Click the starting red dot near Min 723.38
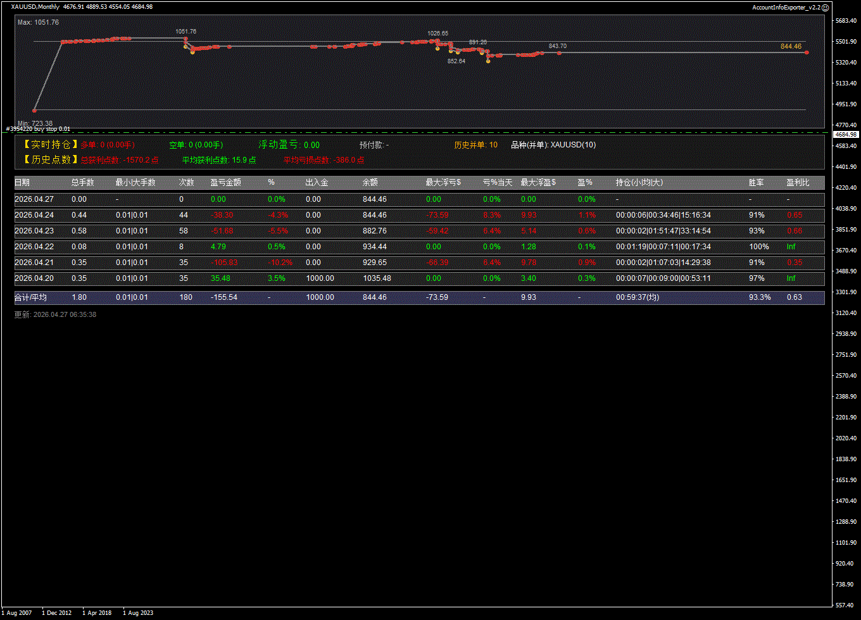The image size is (861, 620). point(35,110)
